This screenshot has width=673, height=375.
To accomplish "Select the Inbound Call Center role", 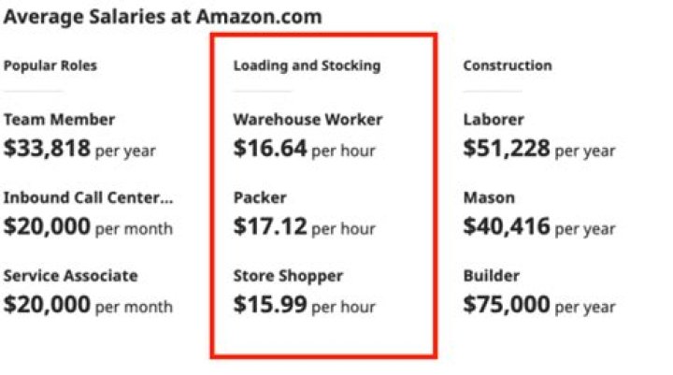I will pyautogui.click(x=89, y=197).
